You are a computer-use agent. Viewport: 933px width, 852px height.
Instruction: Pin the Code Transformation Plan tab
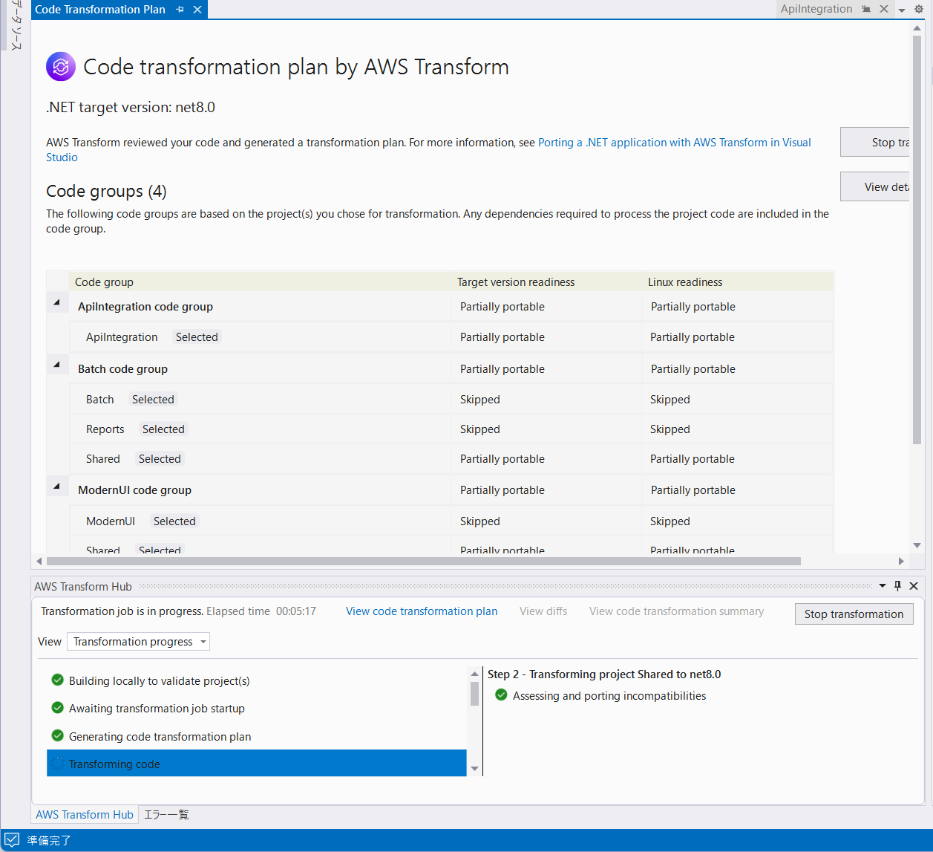pos(180,10)
